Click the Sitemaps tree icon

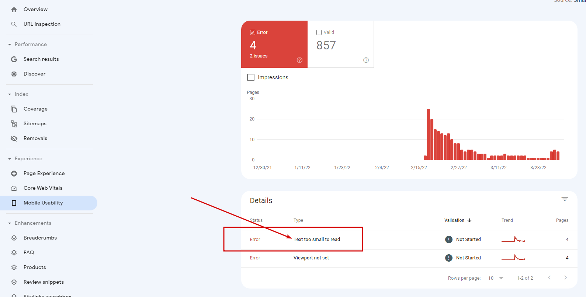click(x=14, y=124)
